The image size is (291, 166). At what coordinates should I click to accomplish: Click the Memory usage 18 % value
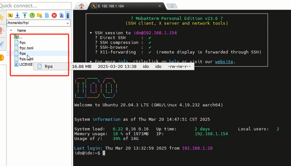tap(118, 134)
